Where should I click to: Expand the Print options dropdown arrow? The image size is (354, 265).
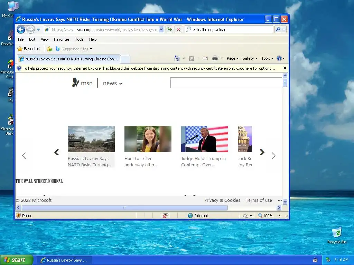[x=222, y=58]
